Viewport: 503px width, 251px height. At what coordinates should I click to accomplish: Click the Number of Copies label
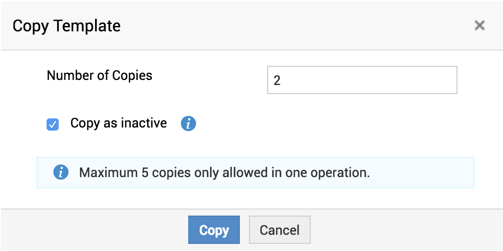coord(99,75)
